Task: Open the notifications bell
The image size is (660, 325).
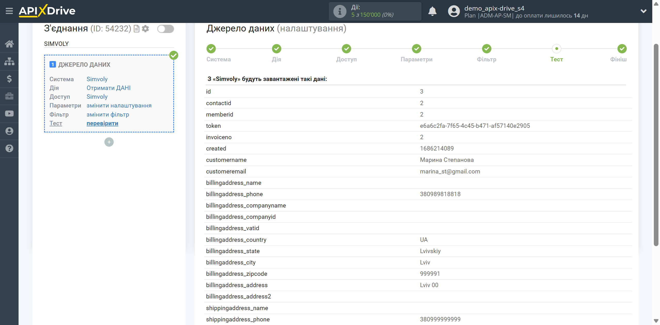Action: [432, 11]
